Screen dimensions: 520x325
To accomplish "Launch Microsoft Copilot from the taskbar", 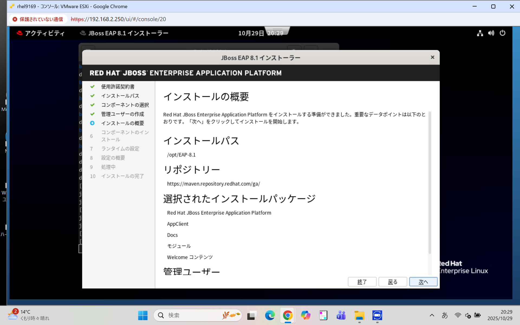I will [305, 315].
